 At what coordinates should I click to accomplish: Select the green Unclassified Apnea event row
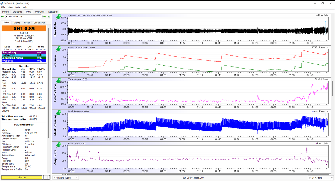24,58
